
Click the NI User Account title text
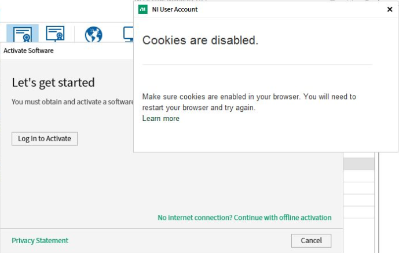tap(174, 9)
